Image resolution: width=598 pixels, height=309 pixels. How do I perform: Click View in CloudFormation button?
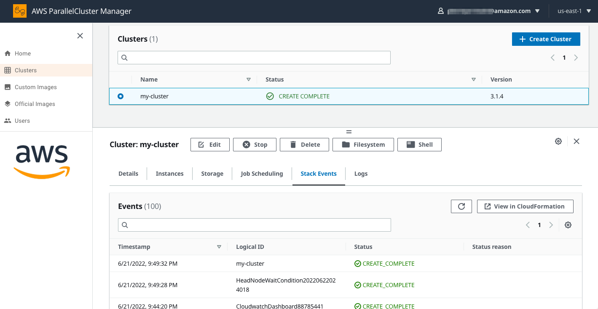(525, 206)
